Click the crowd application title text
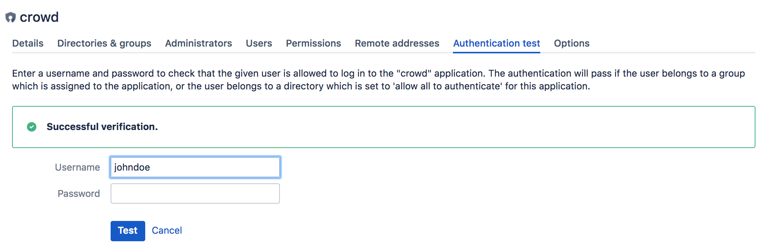This screenshot has width=769, height=251. pyautogui.click(x=39, y=17)
